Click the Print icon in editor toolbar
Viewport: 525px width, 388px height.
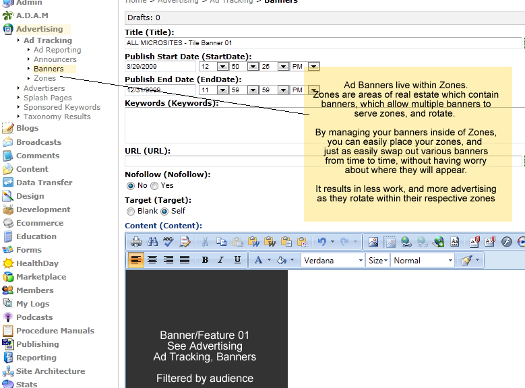(x=136, y=242)
